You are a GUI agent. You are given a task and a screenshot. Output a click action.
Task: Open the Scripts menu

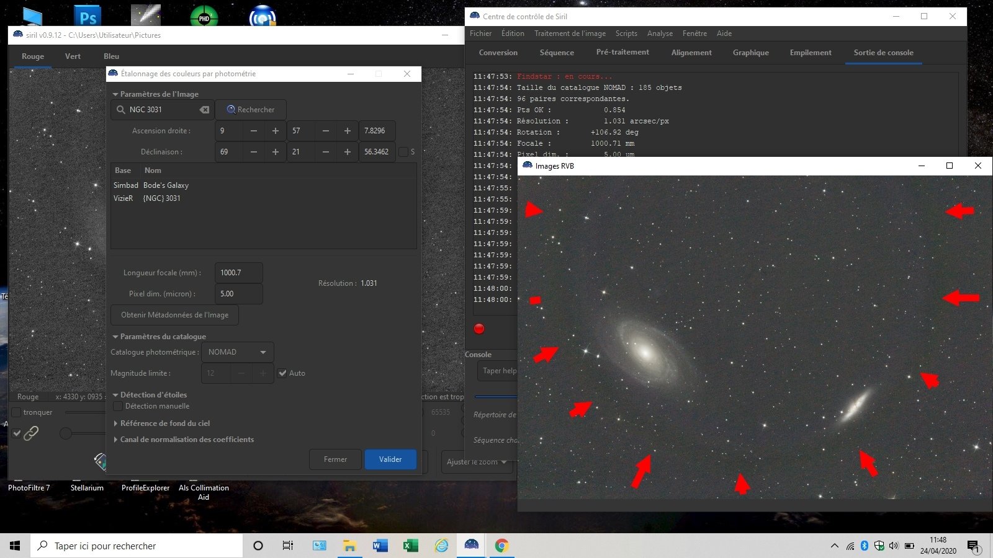click(x=626, y=33)
